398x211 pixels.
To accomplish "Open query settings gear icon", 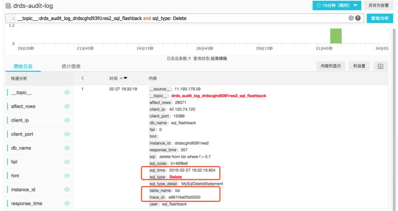I will pyautogui.click(x=351, y=18).
